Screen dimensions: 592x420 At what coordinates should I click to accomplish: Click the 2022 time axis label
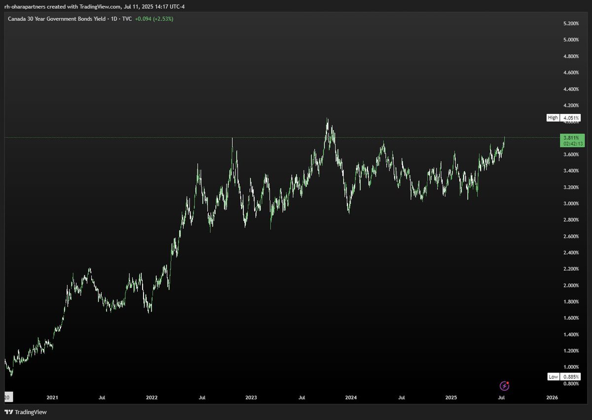(x=151, y=397)
